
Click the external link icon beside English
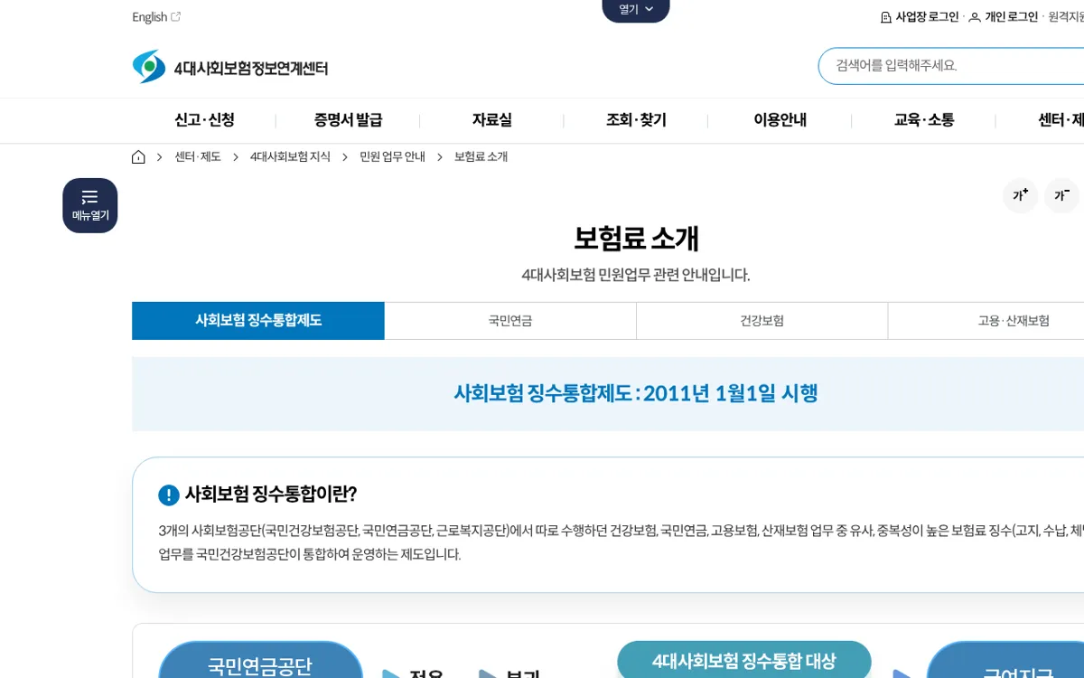(x=176, y=16)
